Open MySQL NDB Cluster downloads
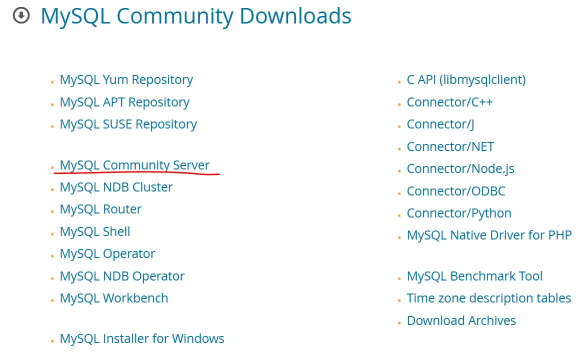Screen dimensions: 588x362 [116, 187]
